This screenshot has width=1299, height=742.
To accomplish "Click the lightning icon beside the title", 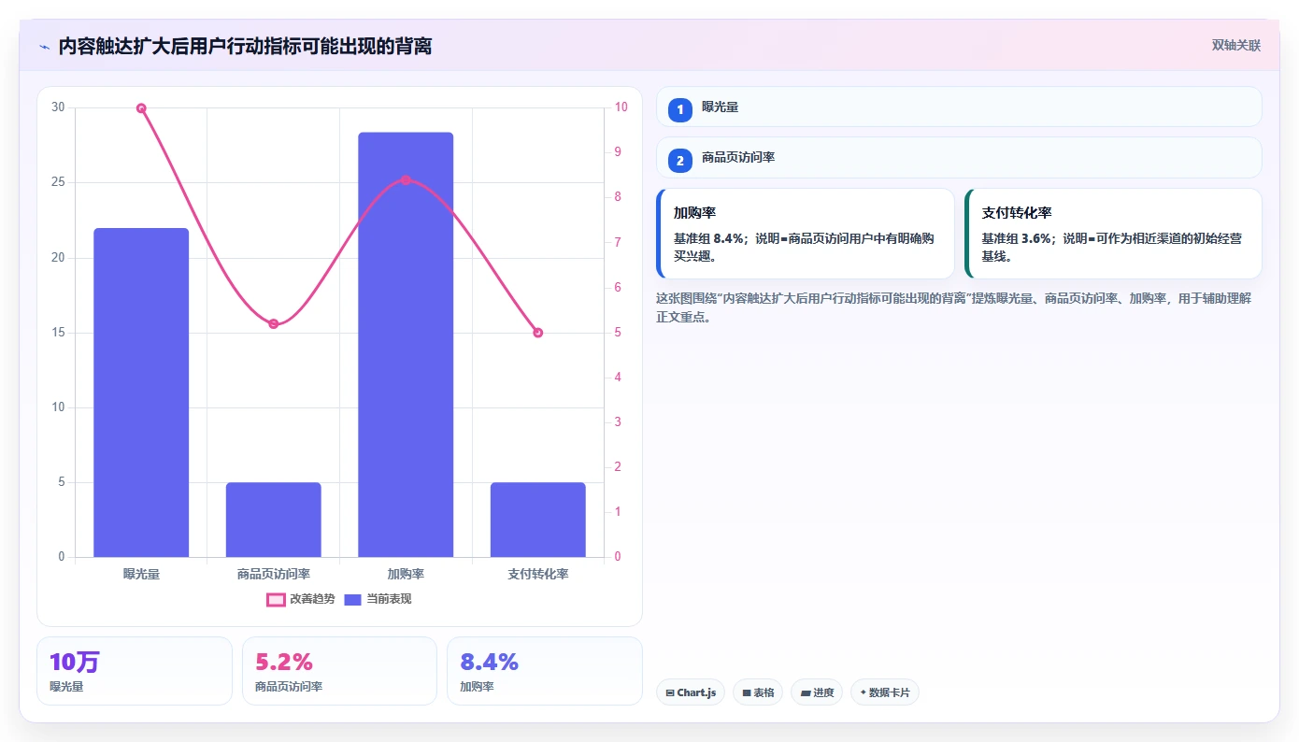I will 44,47.
